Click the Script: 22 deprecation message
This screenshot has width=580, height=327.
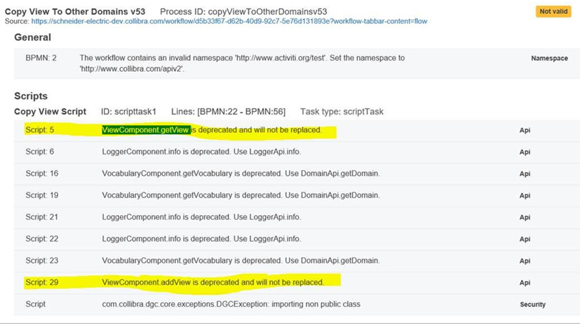(201, 239)
